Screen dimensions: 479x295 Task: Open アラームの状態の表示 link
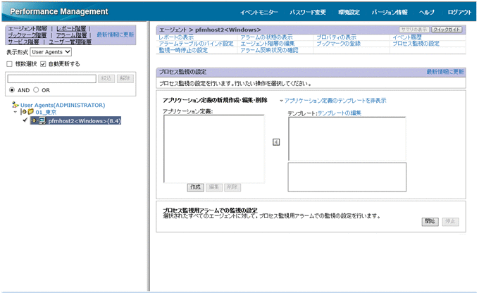[266, 37]
